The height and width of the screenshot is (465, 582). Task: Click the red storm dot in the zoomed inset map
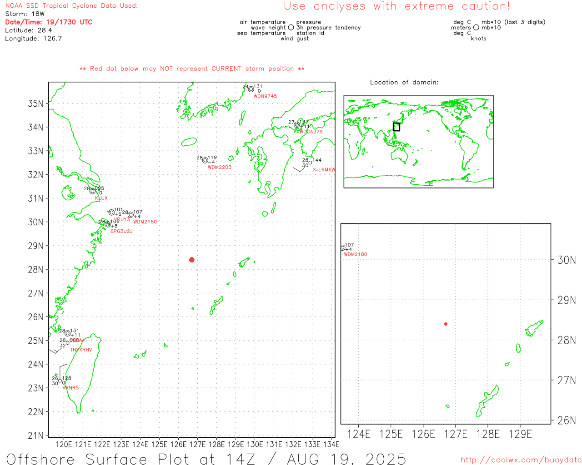coord(446,324)
